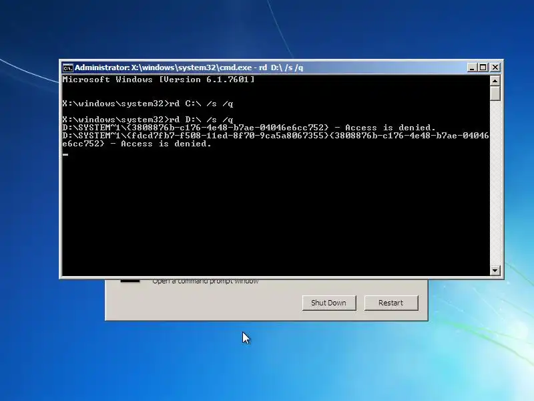Click the scrollbar down arrow in cmd
Image resolution: width=534 pixels, height=401 pixels.
pos(495,271)
